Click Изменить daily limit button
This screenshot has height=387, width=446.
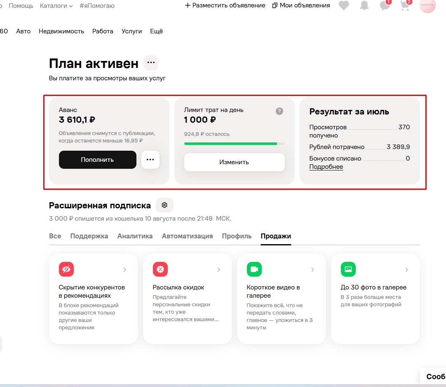[235, 162]
